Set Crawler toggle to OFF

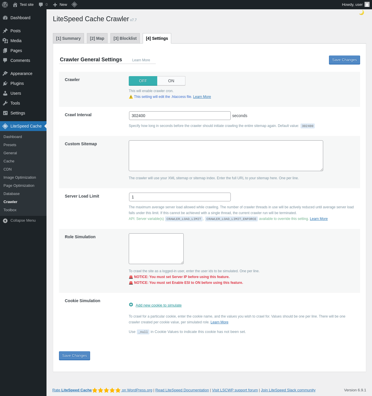coord(143,81)
